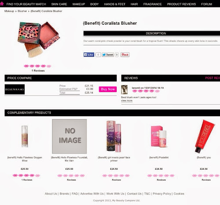Go to PRODUCT REVIEWS section
Screen dimensions: 220x205
181,4
